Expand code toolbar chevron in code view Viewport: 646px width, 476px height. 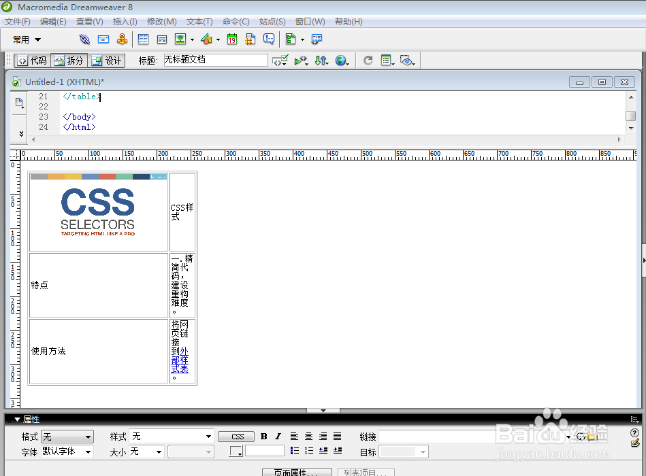[21, 134]
